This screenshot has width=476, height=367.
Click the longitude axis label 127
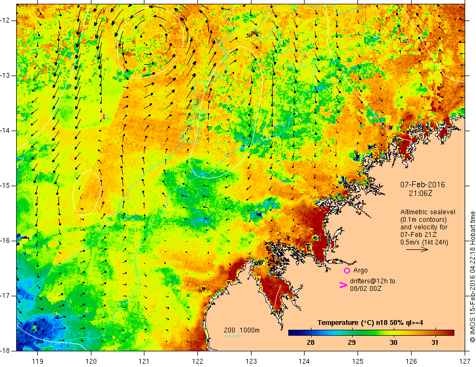click(465, 361)
